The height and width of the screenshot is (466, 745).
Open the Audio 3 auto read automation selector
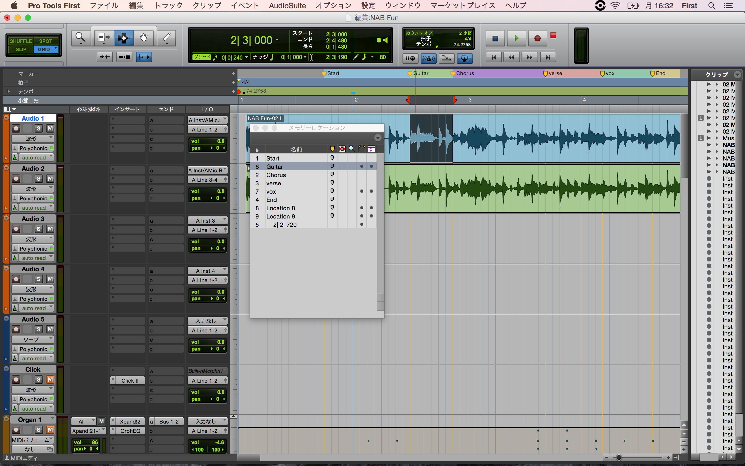pos(36,258)
